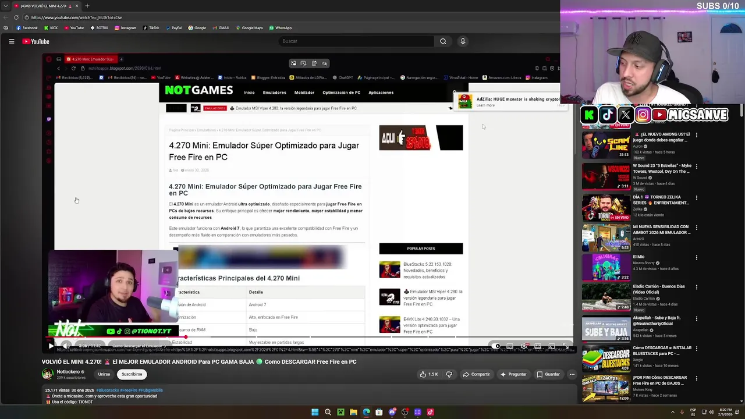Toggle the autoplay switch in the player
745x419 pixels.
pyautogui.click(x=495, y=346)
